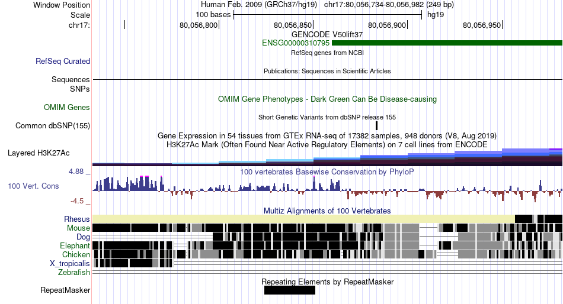Click the Layered H3K27Ac track label
Image resolution: width=563 pixels, height=304 pixels.
tap(39, 153)
